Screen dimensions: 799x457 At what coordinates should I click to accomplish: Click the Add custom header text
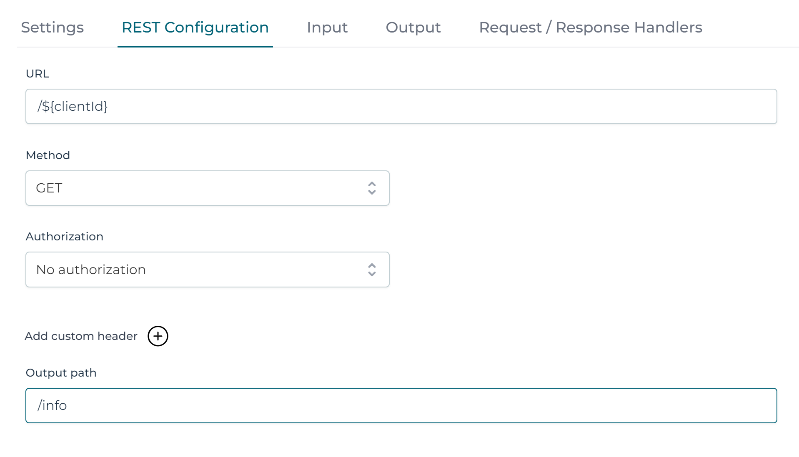pyautogui.click(x=81, y=336)
